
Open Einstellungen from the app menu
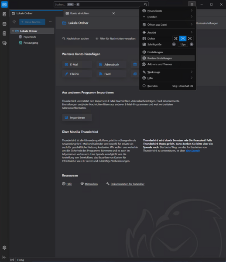click(x=168, y=52)
